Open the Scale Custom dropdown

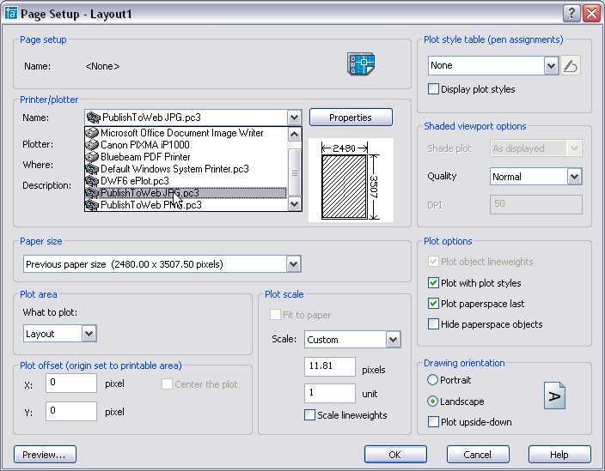point(393,340)
